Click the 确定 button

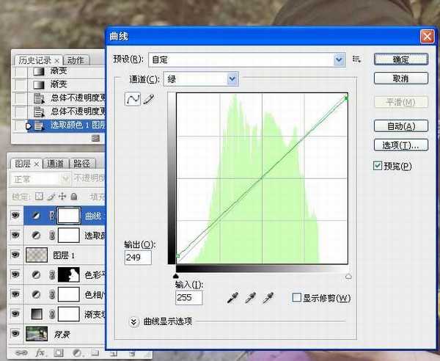(401, 59)
